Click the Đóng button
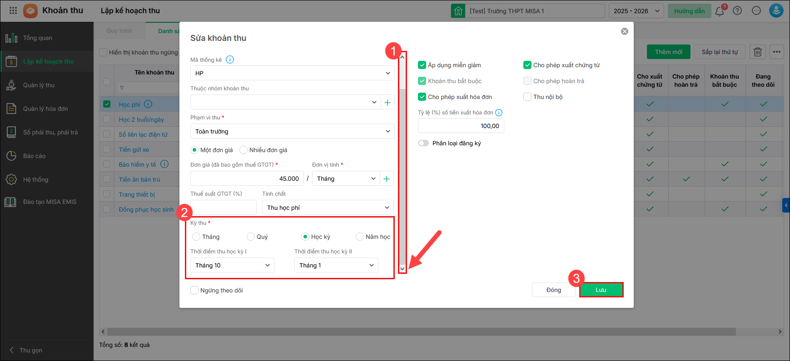 click(x=554, y=290)
